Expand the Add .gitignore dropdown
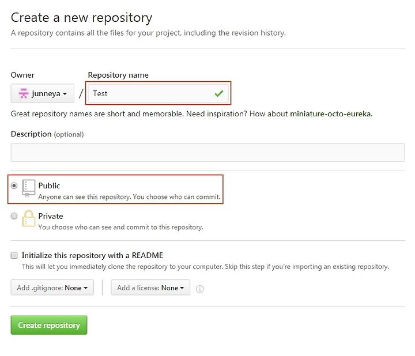415x356 pixels. pos(52,287)
